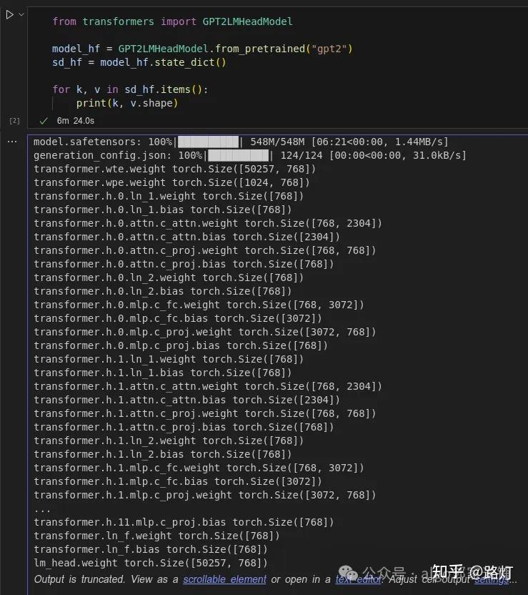Click the generation_config.json progress bar

click(x=238, y=155)
